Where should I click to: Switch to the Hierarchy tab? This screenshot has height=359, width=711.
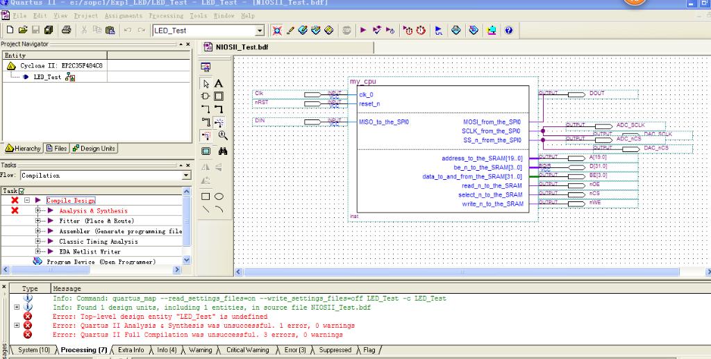pyautogui.click(x=23, y=148)
